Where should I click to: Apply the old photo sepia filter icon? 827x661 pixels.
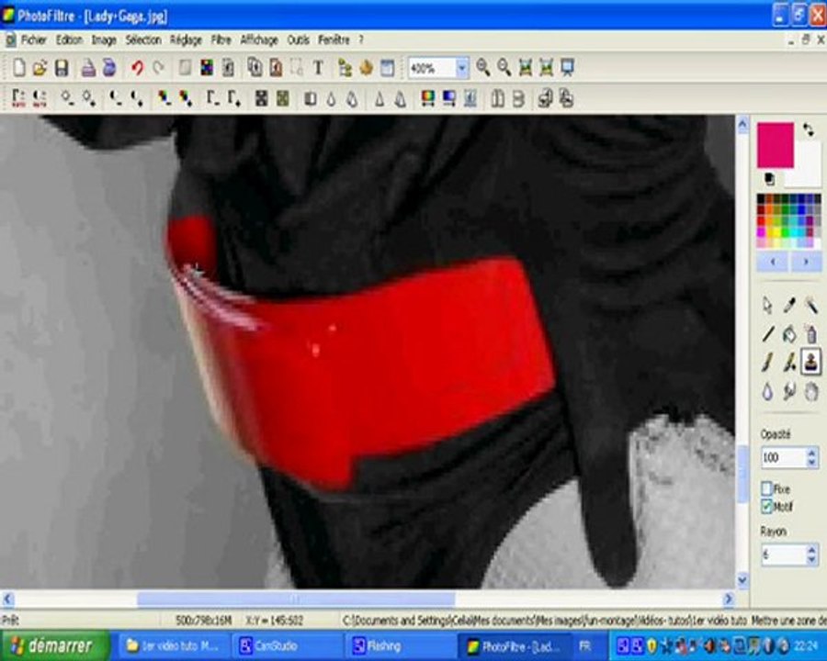[x=283, y=98]
